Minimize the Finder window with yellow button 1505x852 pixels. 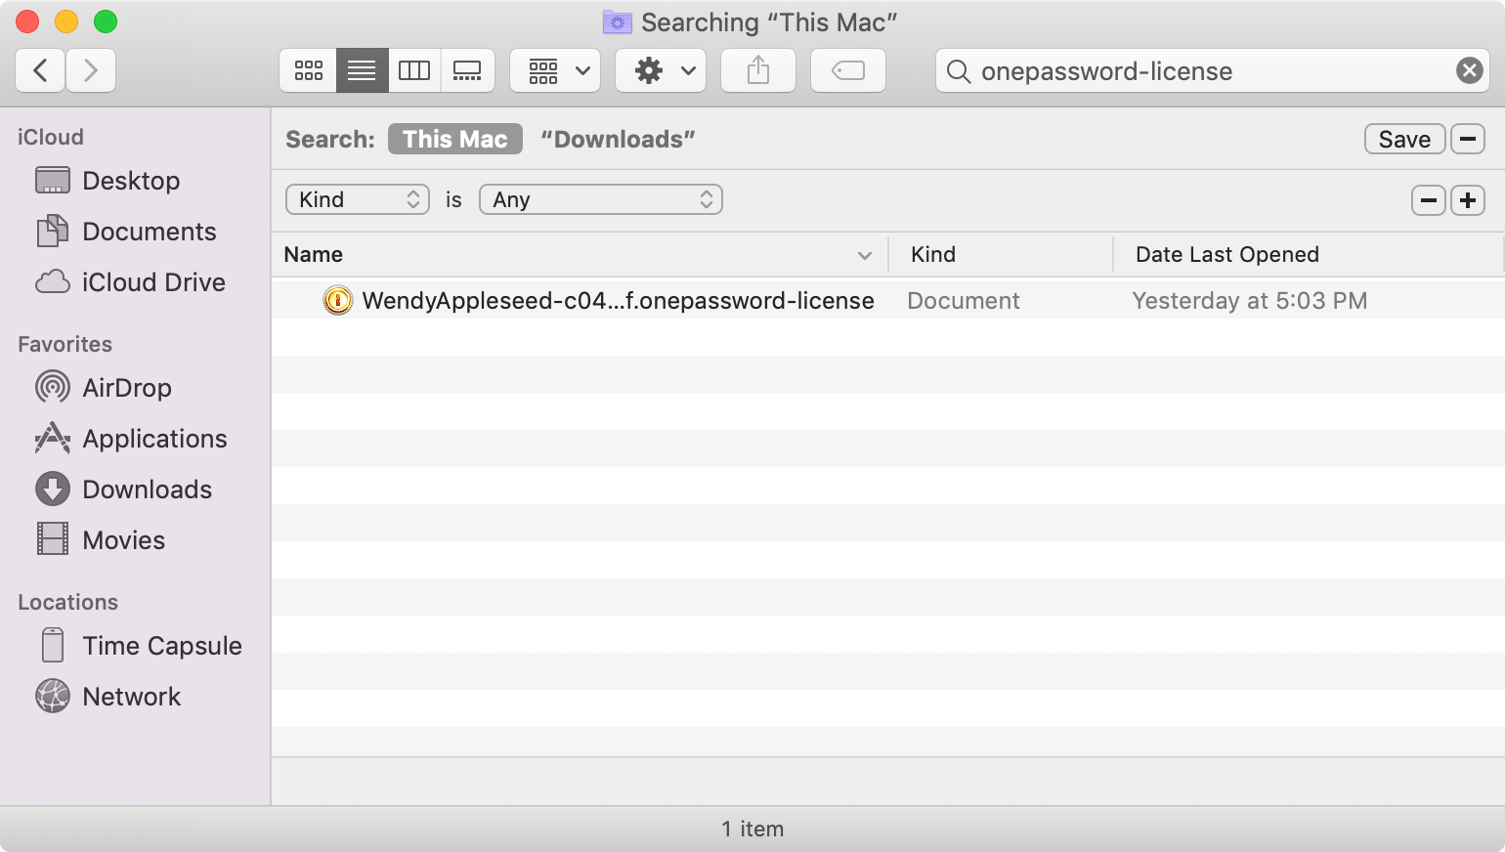pos(66,21)
